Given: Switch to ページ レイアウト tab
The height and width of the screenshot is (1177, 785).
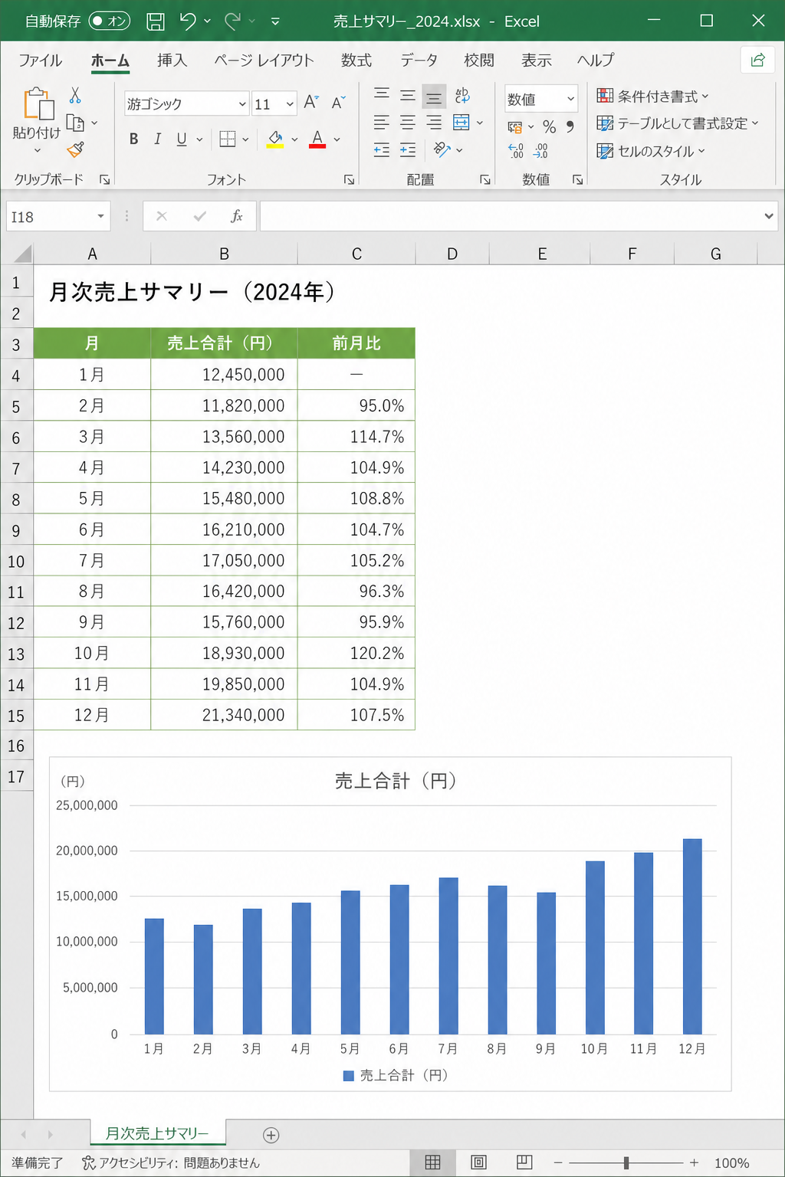Looking at the screenshot, I should tap(264, 61).
